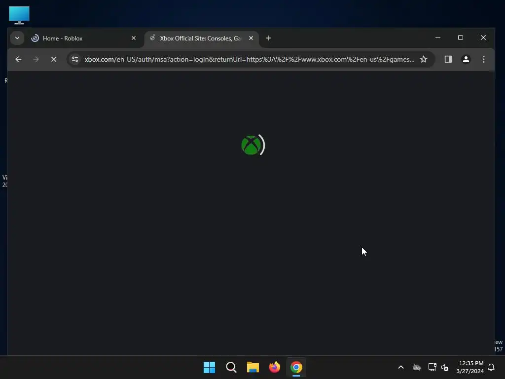This screenshot has width=505, height=379.
Task: Click the OneDrive cloud tray icon
Action: pyautogui.click(x=417, y=367)
